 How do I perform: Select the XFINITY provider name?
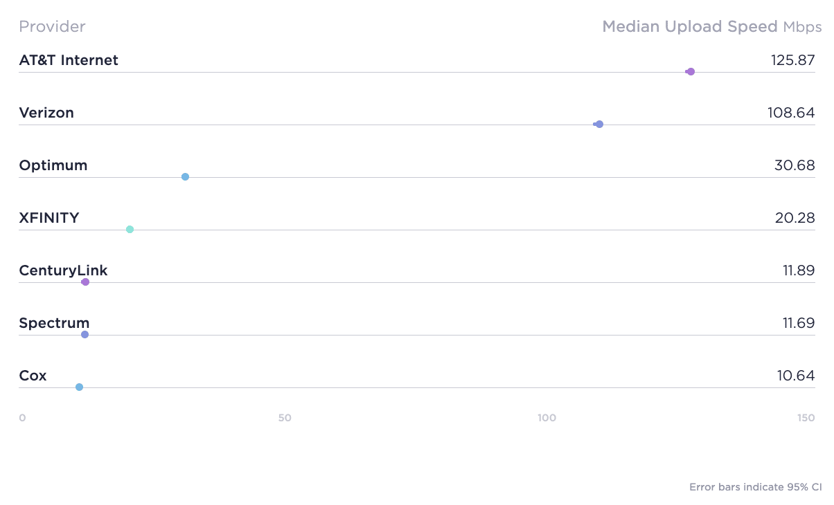coord(49,218)
